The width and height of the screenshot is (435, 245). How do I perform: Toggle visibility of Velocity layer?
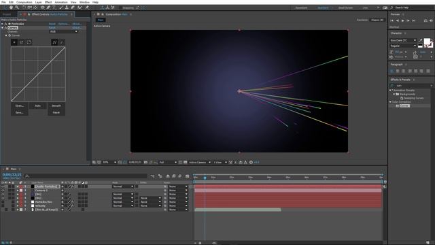click(x=3, y=206)
